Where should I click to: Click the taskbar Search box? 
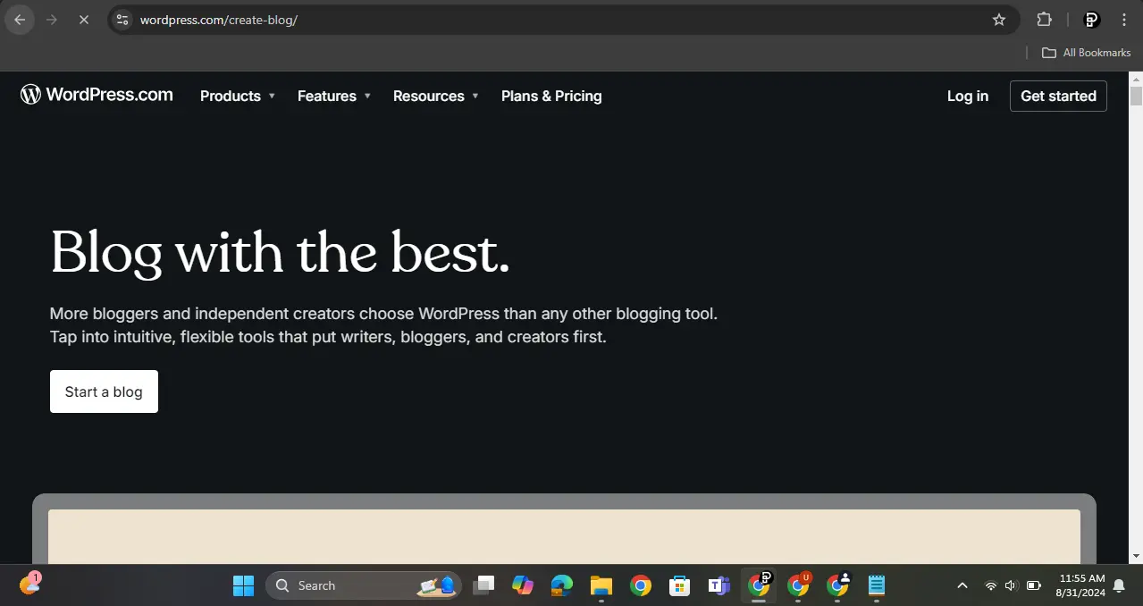click(x=364, y=585)
